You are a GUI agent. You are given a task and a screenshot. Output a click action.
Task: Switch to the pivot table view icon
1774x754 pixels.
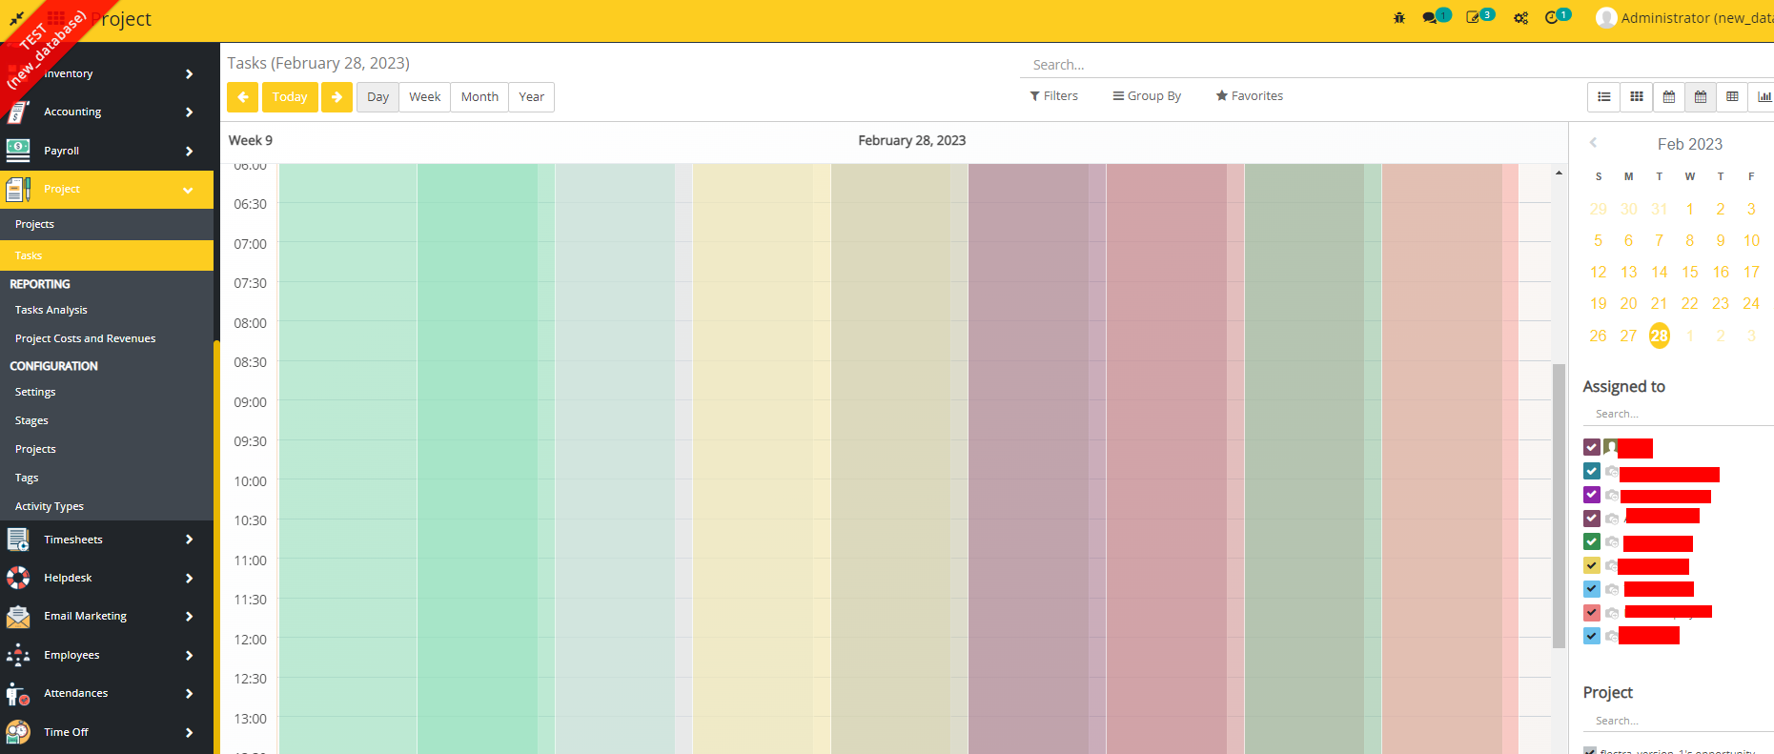click(1732, 96)
